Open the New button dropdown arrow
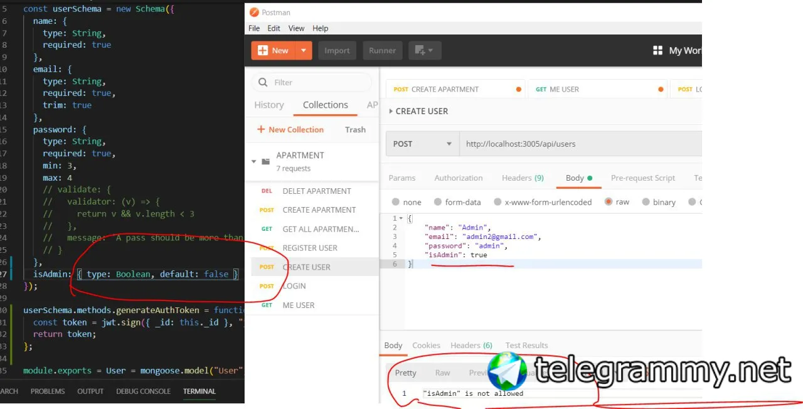This screenshot has width=803, height=409. 304,51
